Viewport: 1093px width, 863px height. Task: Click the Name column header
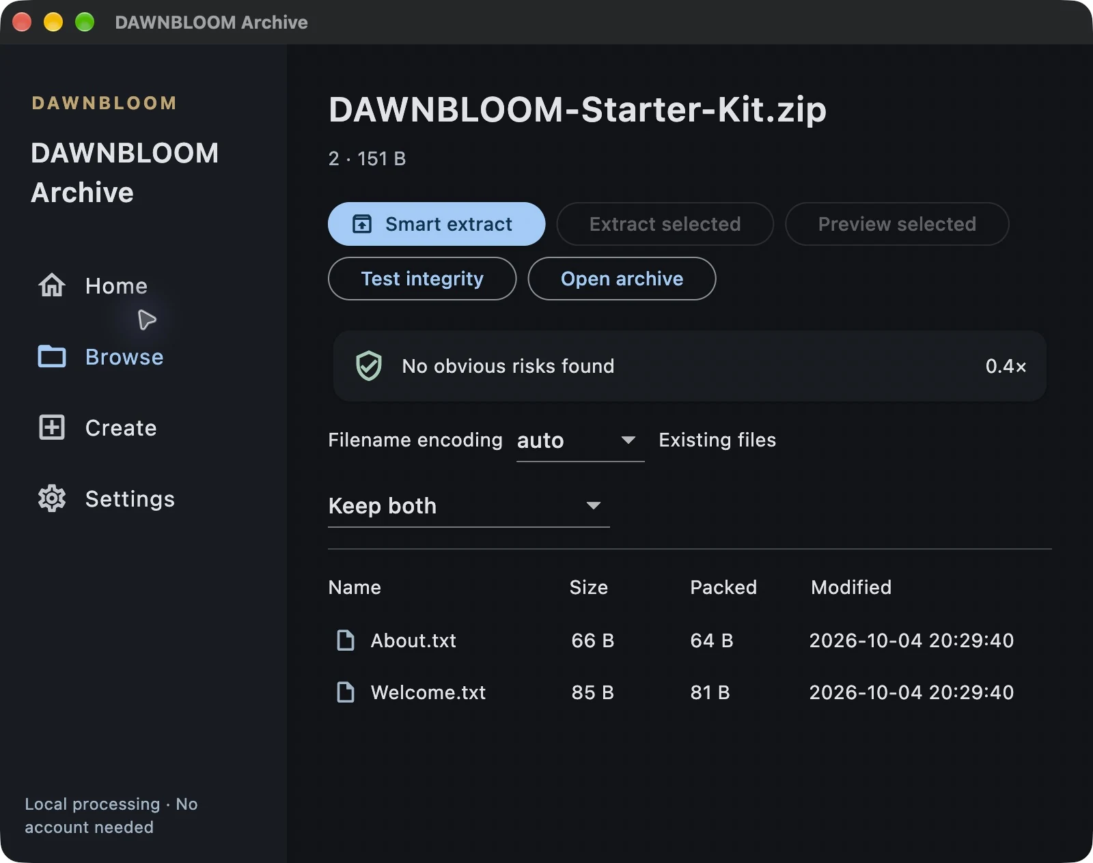[355, 587]
